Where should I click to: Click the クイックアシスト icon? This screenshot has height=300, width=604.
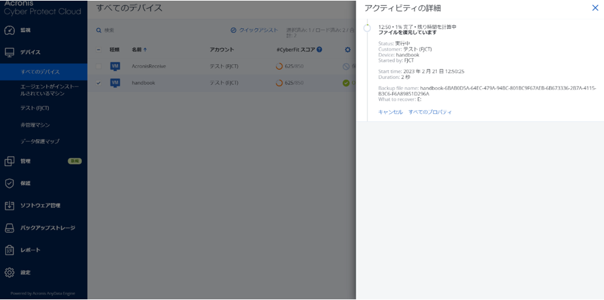click(234, 30)
